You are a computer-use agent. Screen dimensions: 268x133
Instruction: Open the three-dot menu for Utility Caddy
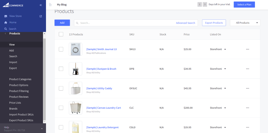click(x=248, y=88)
